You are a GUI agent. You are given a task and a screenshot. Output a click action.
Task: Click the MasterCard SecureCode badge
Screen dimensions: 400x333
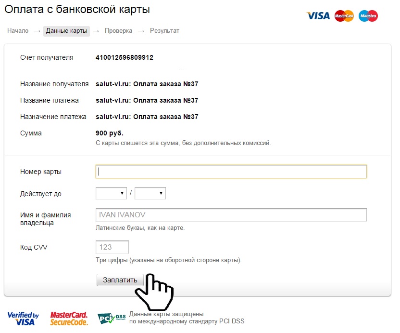tap(69, 319)
